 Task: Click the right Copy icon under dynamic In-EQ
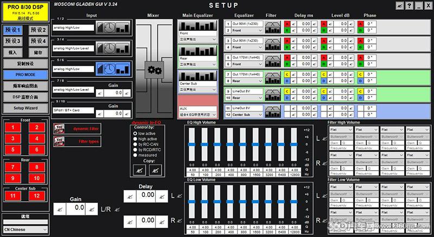[155, 170]
